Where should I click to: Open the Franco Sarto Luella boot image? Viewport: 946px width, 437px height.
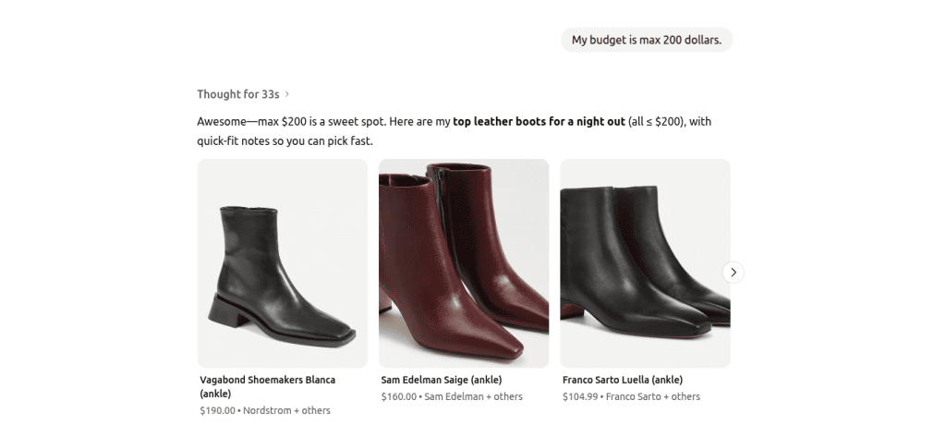click(645, 263)
